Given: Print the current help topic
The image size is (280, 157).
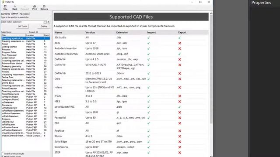Looking at the screenshot, I should pos(35,7).
